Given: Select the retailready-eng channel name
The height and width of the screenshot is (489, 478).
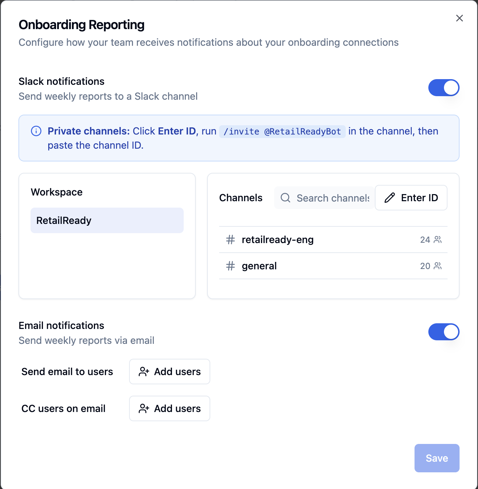Looking at the screenshot, I should (x=278, y=240).
